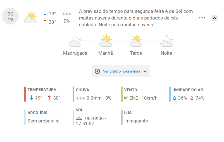The image size is (224, 142).
Task: Expand Ver gráfico hora a hora
Action: [121, 71]
